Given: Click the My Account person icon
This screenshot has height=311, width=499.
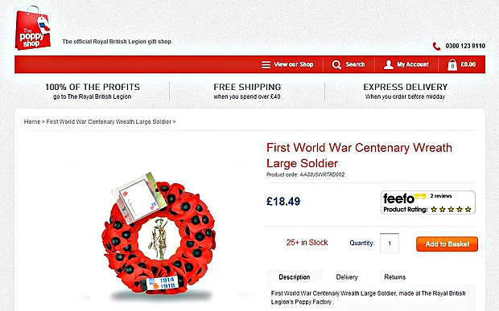Looking at the screenshot, I should pyautogui.click(x=389, y=65).
